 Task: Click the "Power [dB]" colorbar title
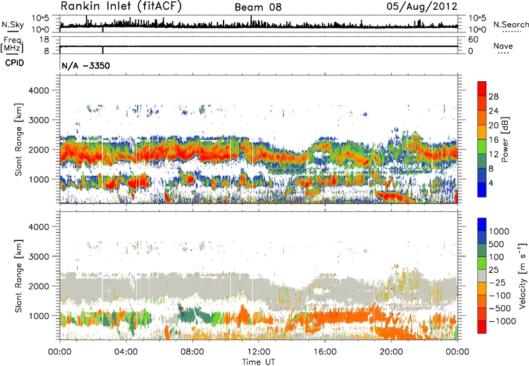(x=505, y=139)
